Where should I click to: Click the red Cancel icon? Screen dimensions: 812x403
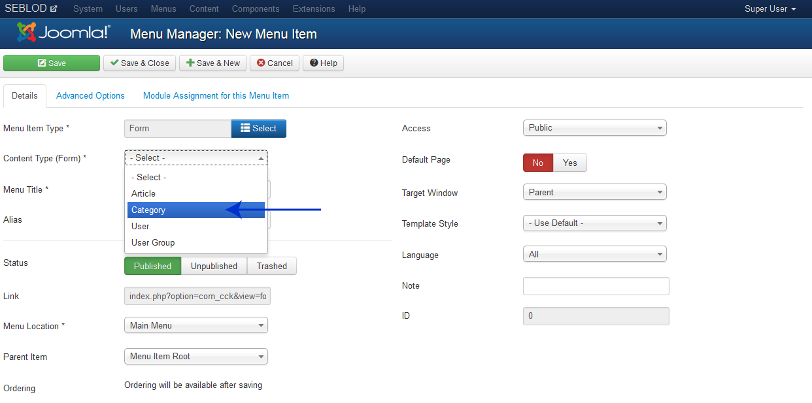262,63
